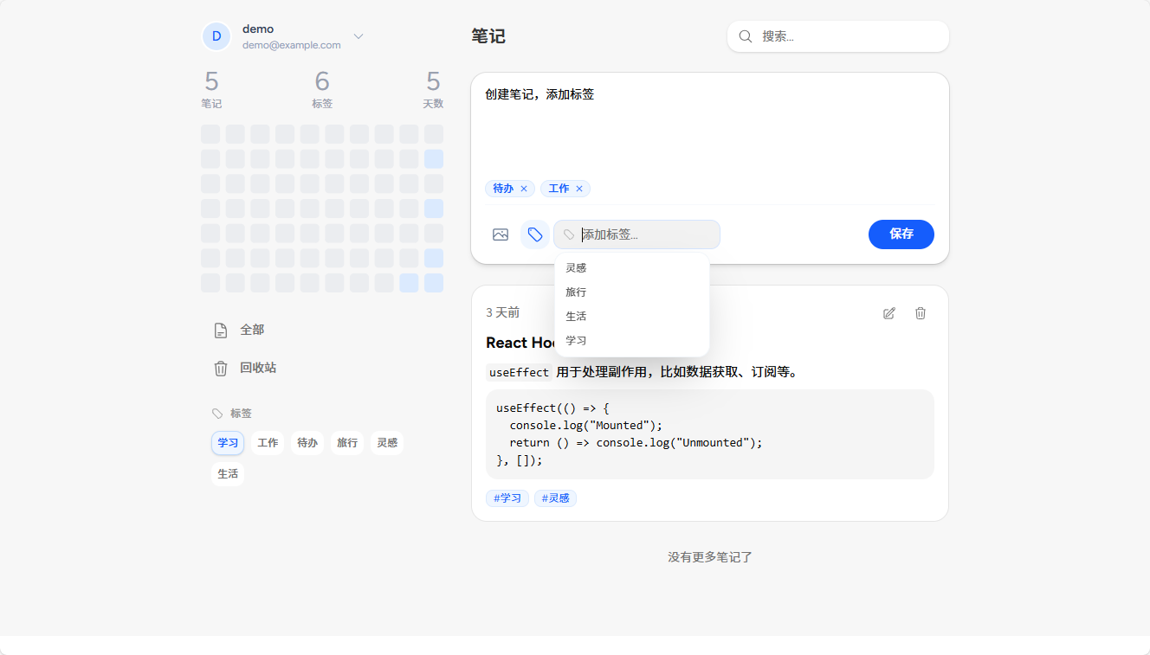
Task: Select 学习 from the tag suggestion list
Action: point(575,340)
